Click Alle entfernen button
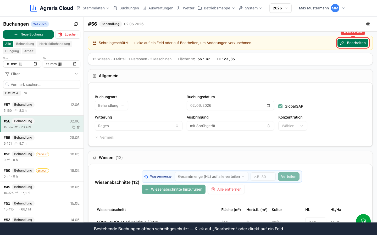This screenshot has height=235, width=377. 226,189
